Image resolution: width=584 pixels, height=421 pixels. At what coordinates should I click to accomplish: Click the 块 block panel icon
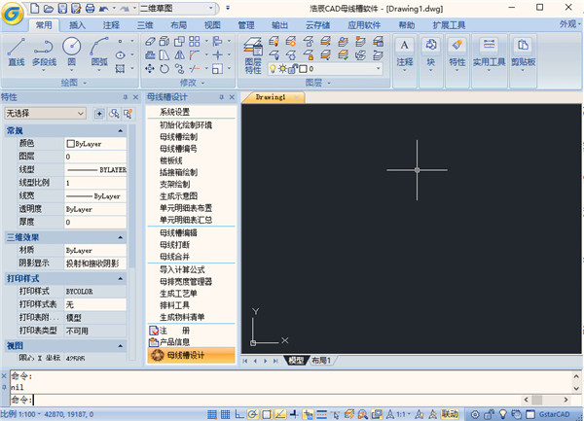[x=431, y=50]
